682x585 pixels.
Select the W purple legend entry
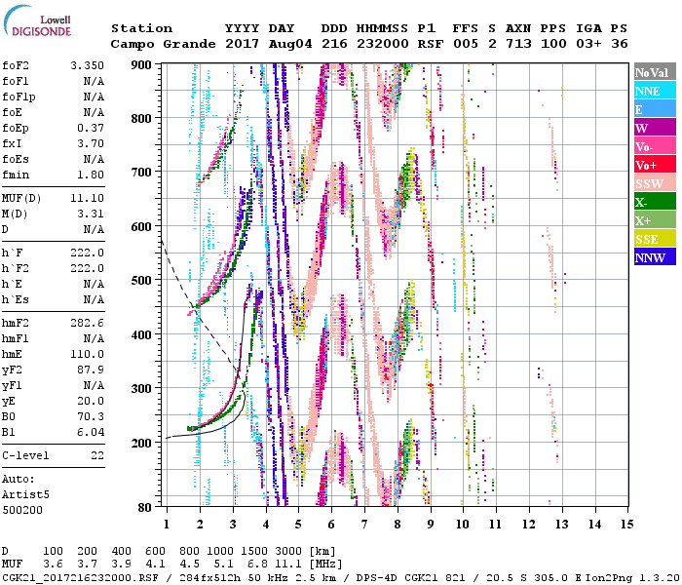click(652, 129)
